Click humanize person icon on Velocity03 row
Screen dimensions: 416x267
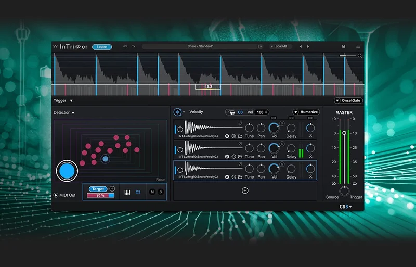[x=310, y=156]
